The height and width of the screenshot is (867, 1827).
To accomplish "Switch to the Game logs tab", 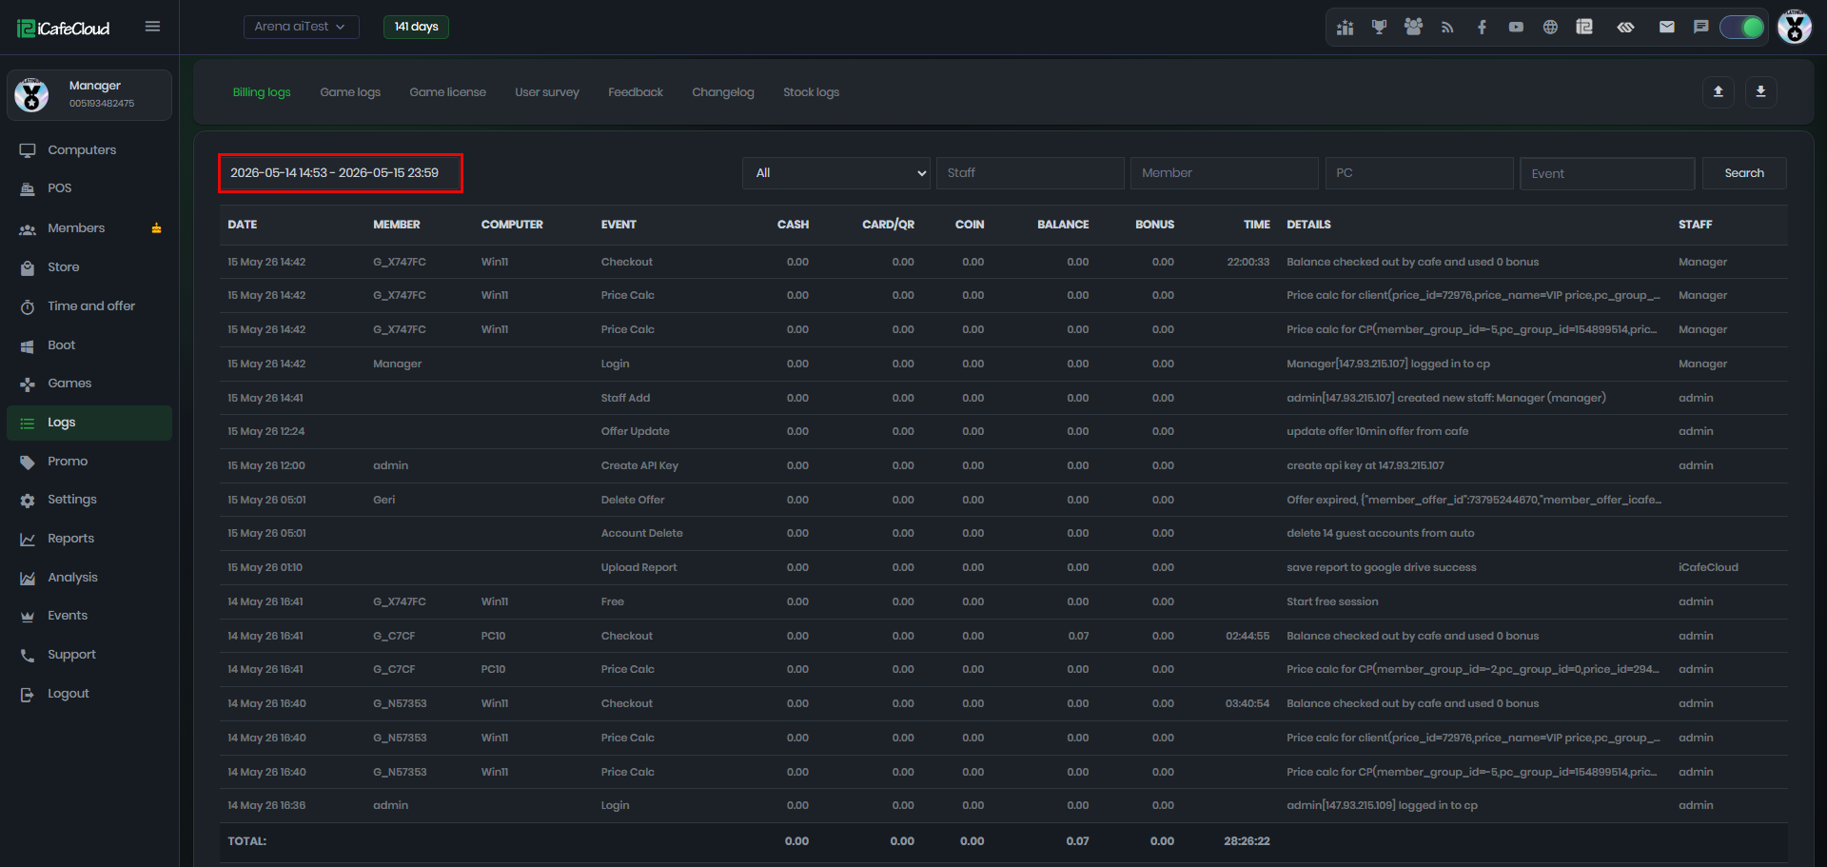I will point(350,92).
